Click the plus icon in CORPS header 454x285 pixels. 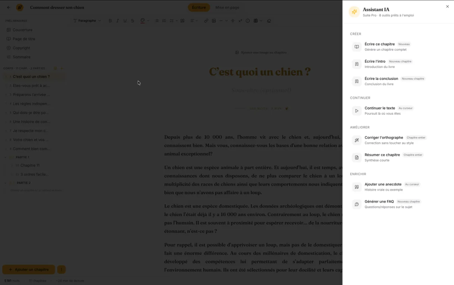[62, 69]
